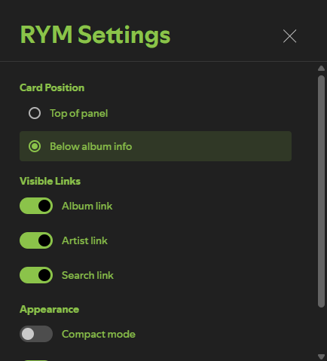327x361 pixels.
Task: Click the Below album info label text
Action: click(90, 146)
